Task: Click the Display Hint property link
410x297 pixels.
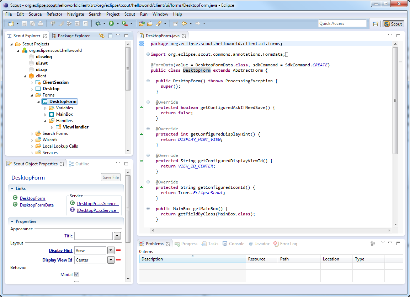Action: [x=60, y=250]
